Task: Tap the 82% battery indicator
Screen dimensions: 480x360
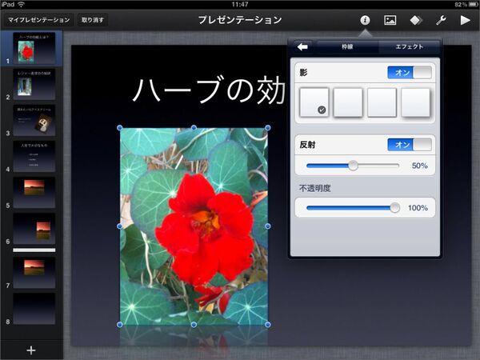Action: [x=466, y=4]
